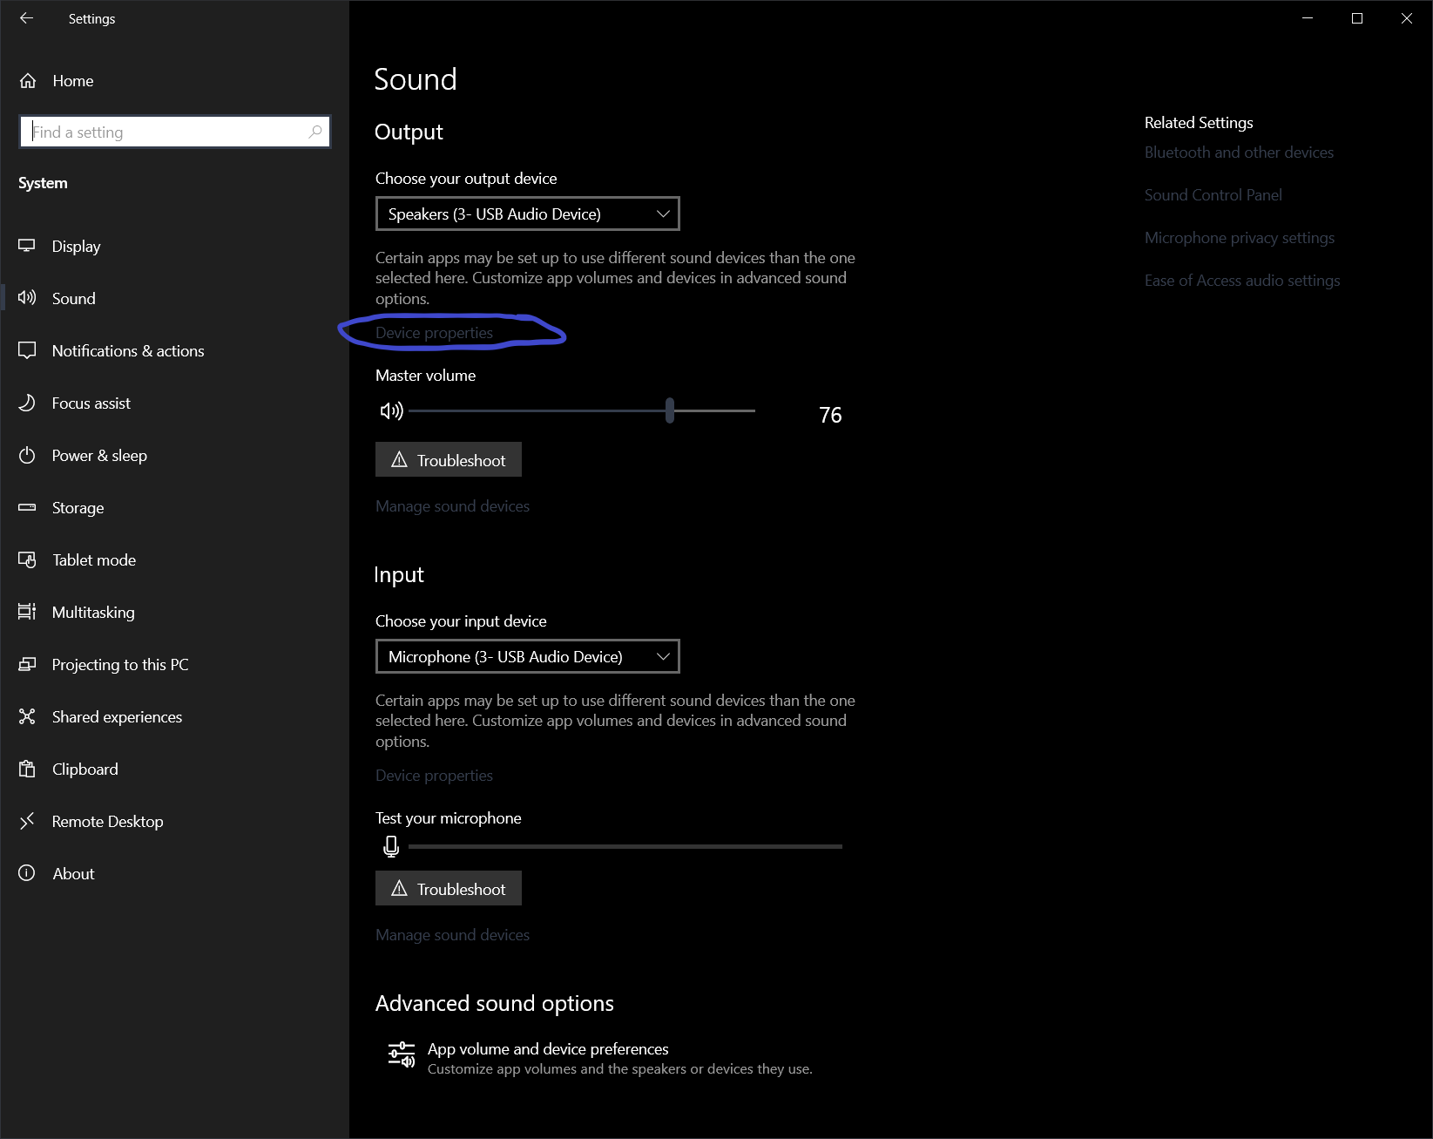Image resolution: width=1433 pixels, height=1139 pixels.
Task: Click the output Troubleshoot button
Action: (449, 459)
